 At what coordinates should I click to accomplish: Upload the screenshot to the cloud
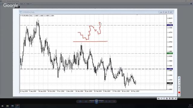tap(159, 98)
